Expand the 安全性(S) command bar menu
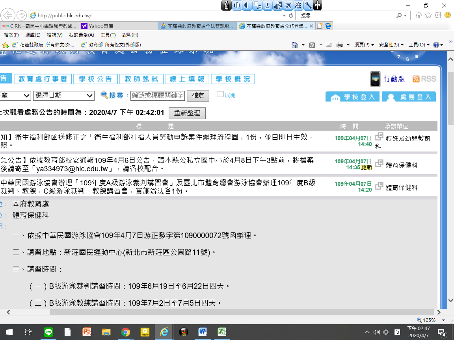Viewport: 454px width, 340px height. pos(391,45)
